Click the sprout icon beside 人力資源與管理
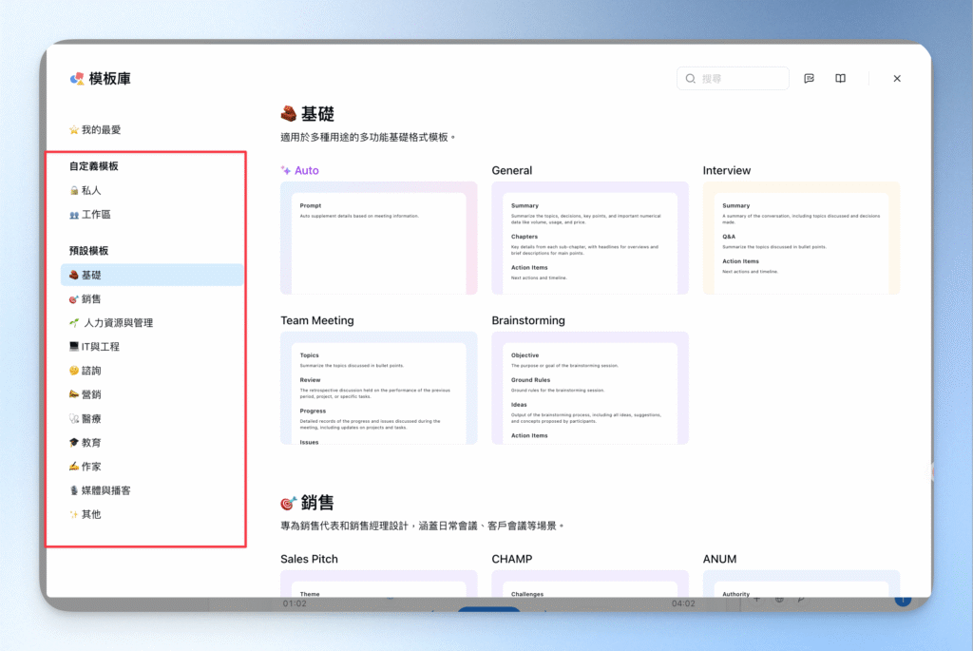The width and height of the screenshot is (973, 651). (74, 323)
